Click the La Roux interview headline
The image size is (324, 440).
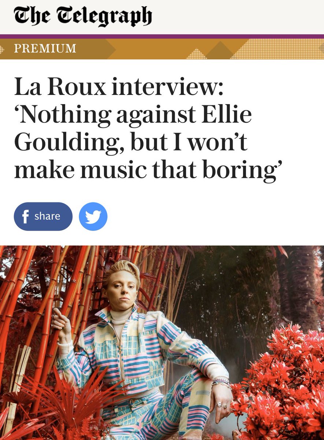point(133,129)
